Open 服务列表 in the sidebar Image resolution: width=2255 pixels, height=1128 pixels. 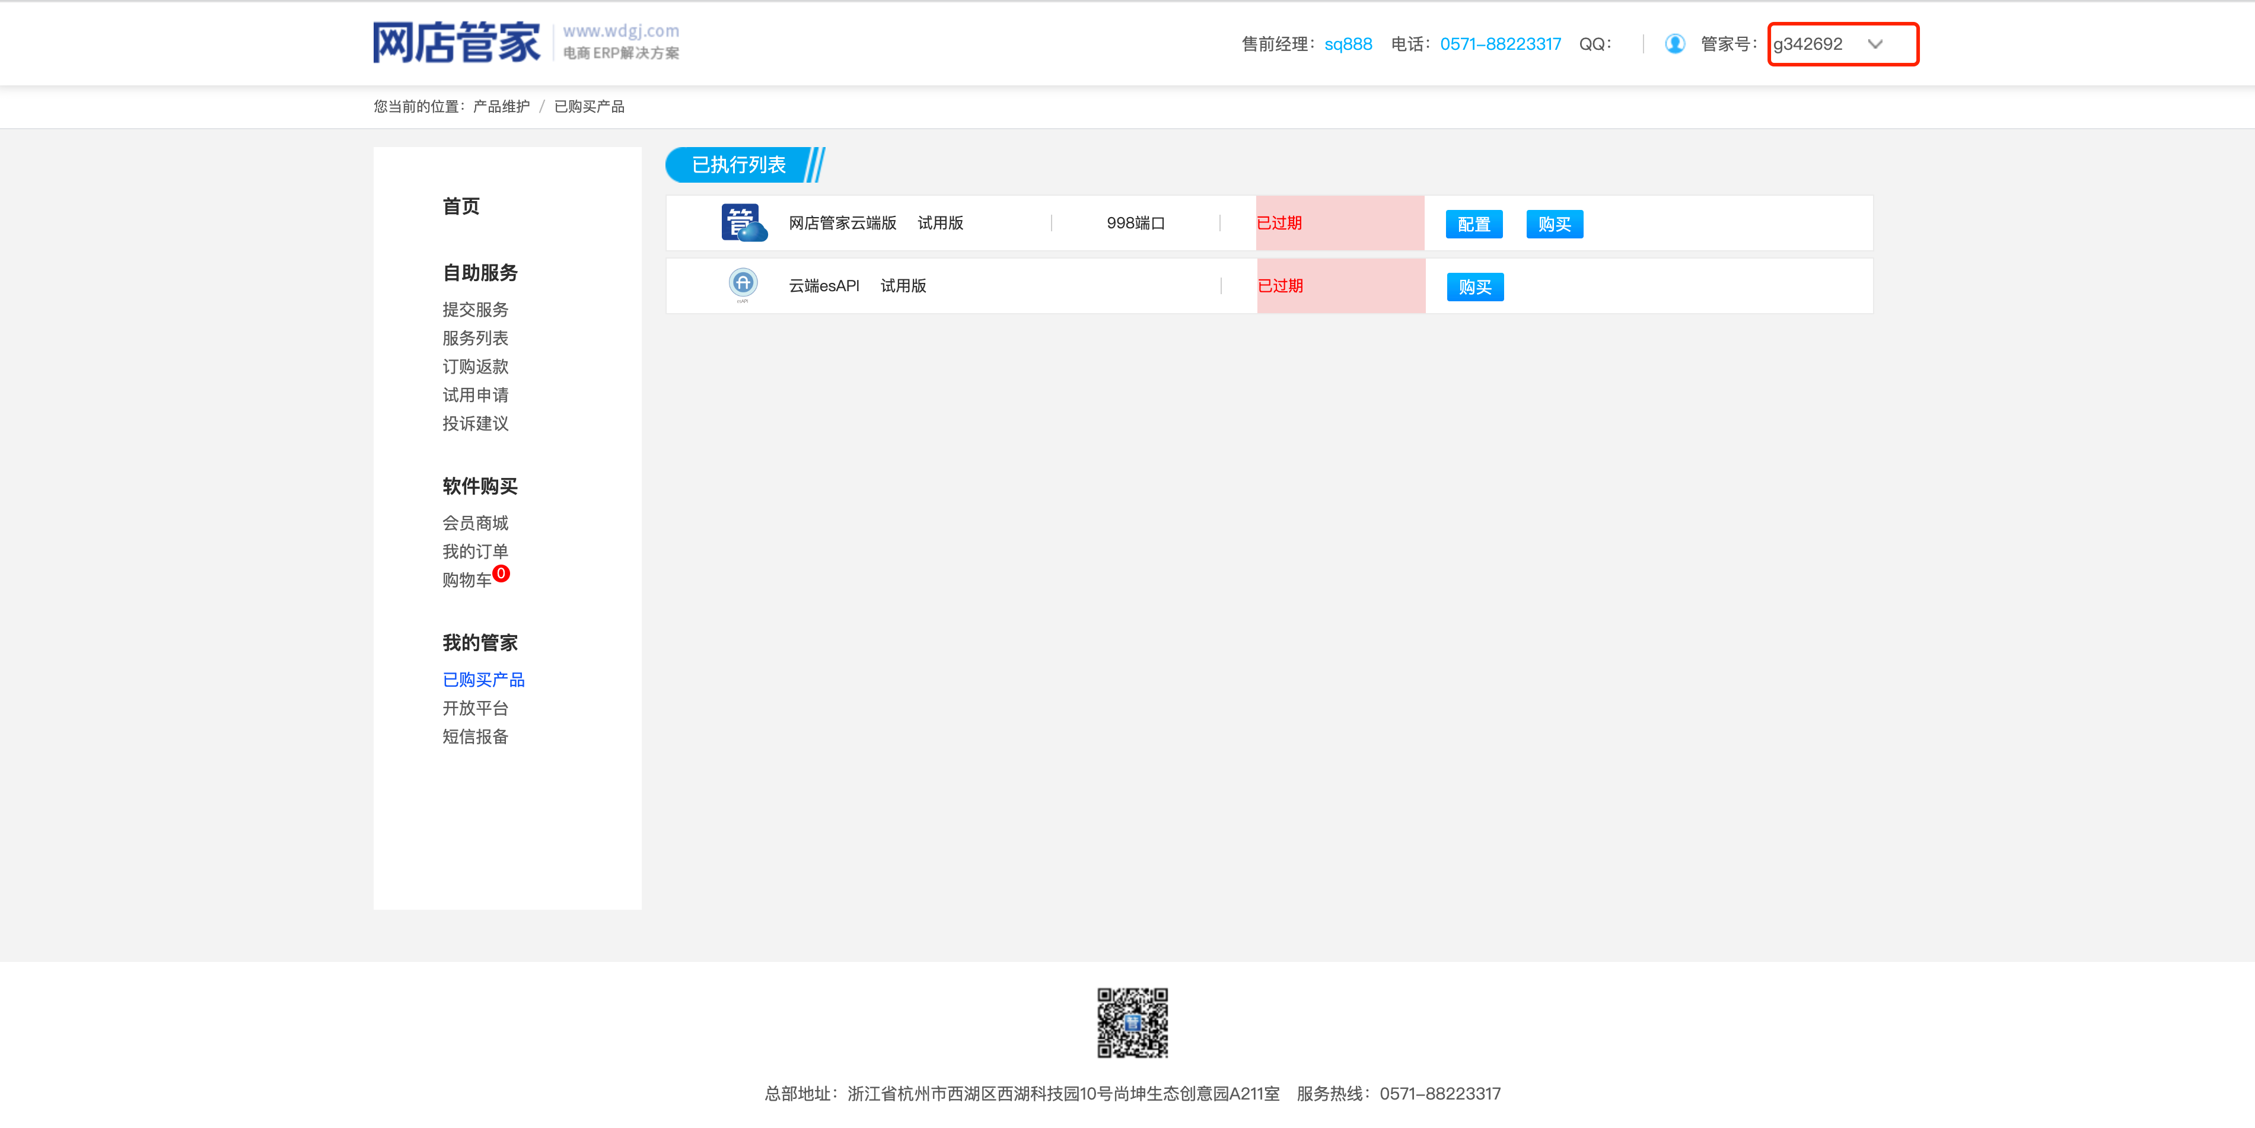474,338
